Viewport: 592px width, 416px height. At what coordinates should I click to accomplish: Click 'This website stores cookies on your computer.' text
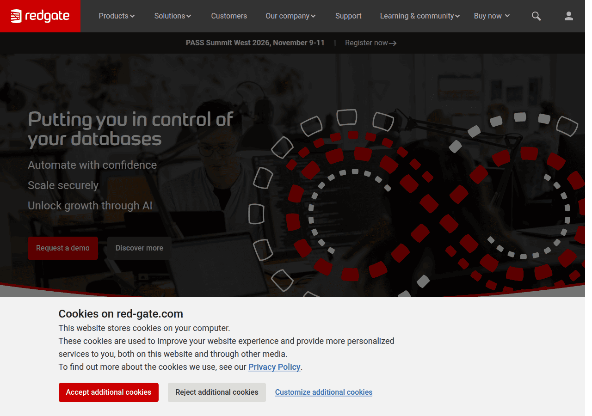coord(144,328)
